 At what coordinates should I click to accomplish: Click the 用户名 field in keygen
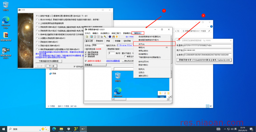click(x=207, y=50)
